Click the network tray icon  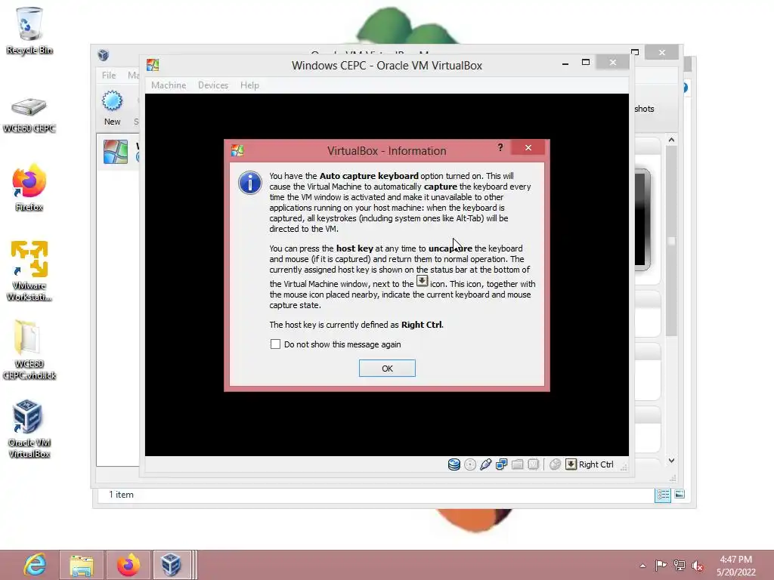coord(680,566)
